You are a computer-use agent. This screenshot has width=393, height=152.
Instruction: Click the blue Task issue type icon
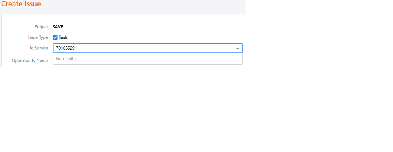[x=55, y=37]
